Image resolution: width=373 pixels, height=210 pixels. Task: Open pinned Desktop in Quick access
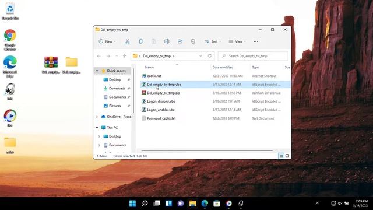115,79
